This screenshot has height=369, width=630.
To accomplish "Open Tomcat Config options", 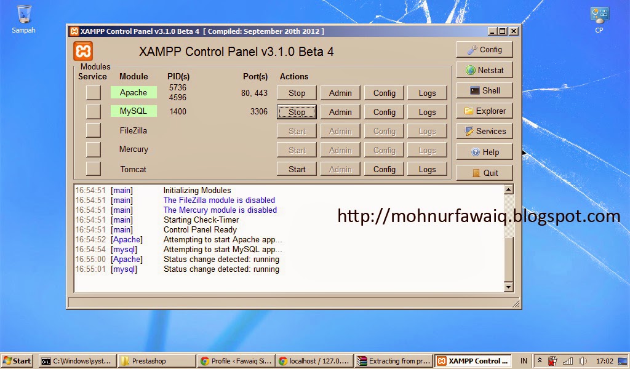I will click(x=384, y=169).
